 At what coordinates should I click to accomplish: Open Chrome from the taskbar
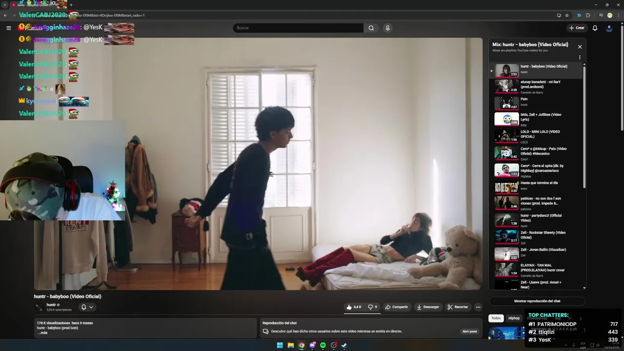click(301, 345)
